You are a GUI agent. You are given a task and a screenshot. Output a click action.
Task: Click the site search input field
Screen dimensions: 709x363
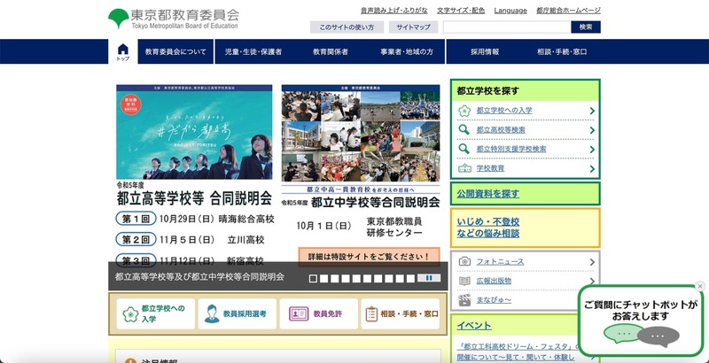click(506, 27)
